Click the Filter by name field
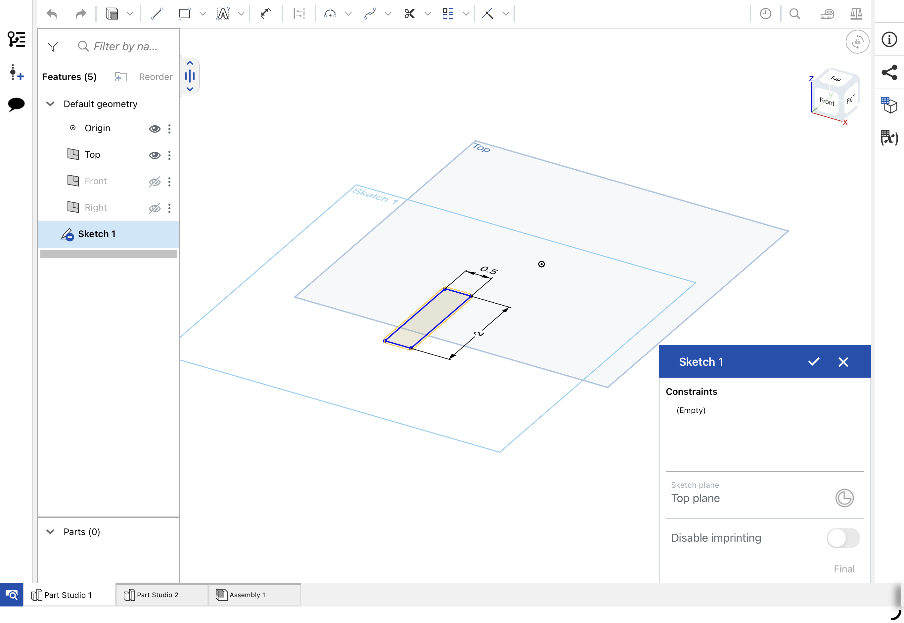 (x=125, y=46)
